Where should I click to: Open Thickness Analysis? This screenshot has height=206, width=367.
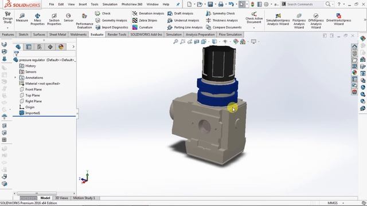[x=222, y=21]
